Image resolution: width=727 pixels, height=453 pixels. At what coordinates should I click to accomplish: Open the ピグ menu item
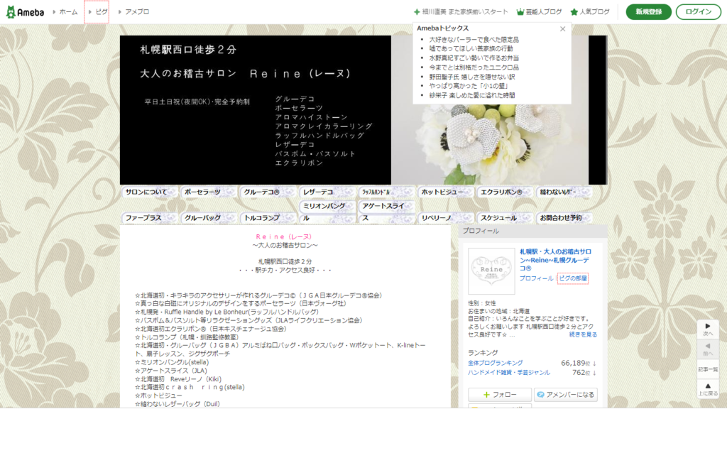pos(97,11)
